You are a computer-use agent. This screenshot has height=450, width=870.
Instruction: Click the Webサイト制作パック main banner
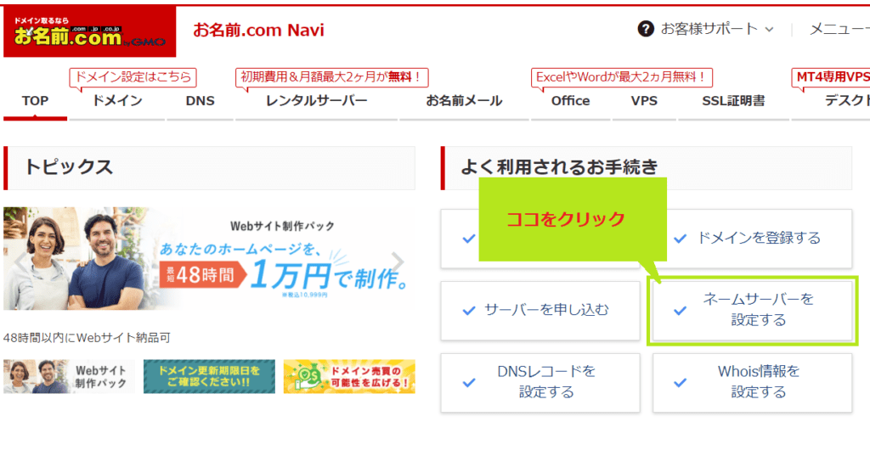tap(209, 258)
